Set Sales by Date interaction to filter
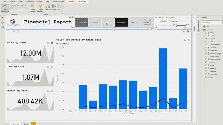 tap(48, 43)
